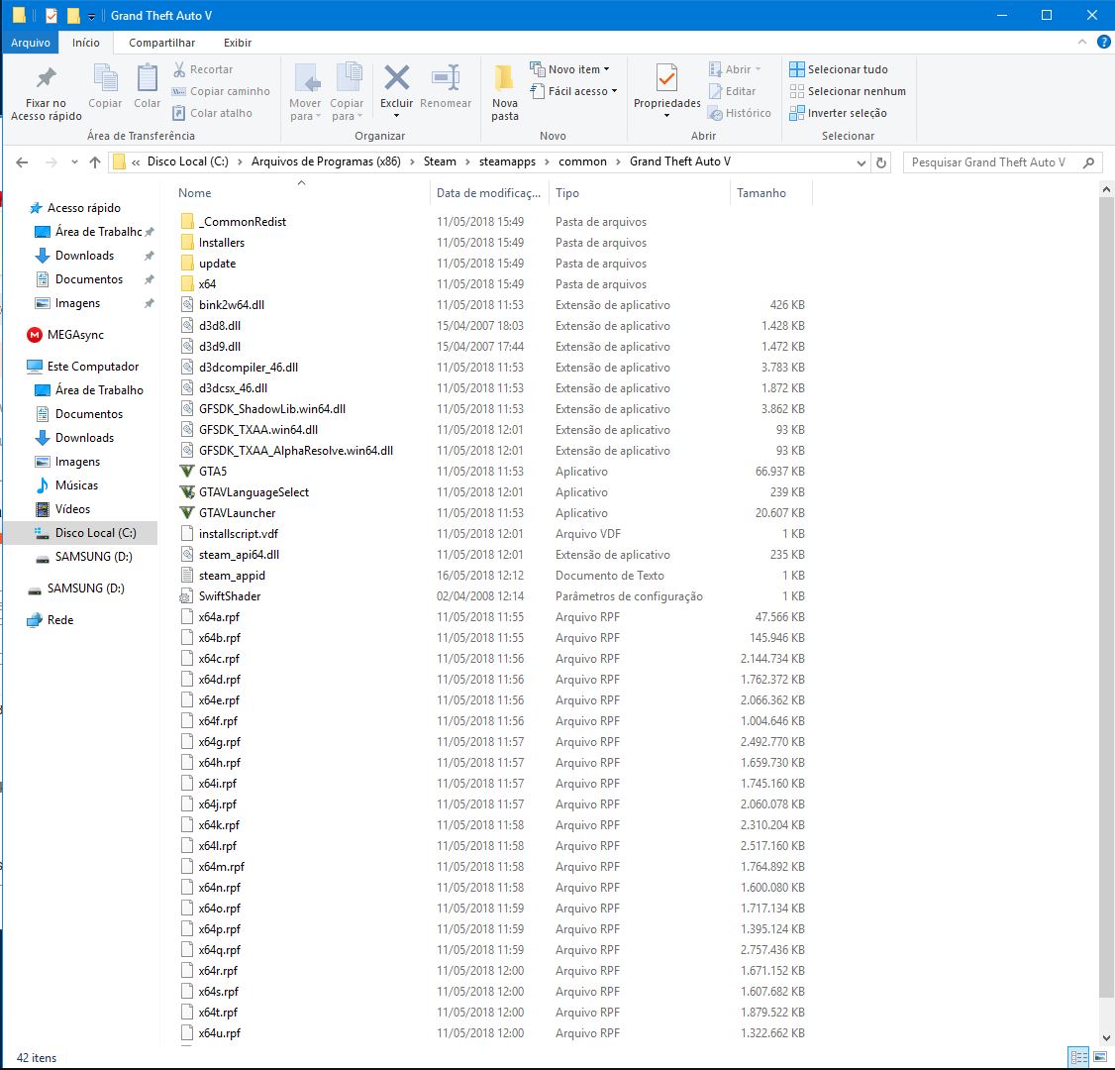1115x1070 pixels.
Task: Open the Quick Access Toolbar customize dropdown
Action: [x=92, y=16]
